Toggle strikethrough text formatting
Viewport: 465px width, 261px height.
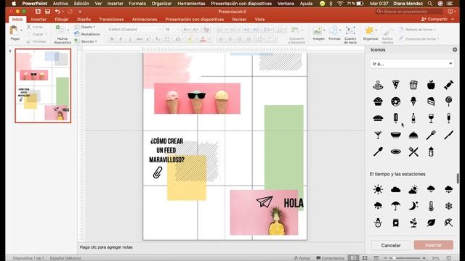[139, 39]
